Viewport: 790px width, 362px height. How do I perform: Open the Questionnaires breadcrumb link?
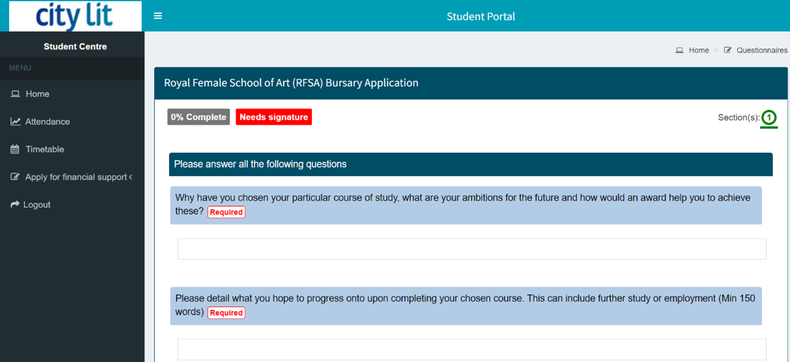tap(762, 50)
